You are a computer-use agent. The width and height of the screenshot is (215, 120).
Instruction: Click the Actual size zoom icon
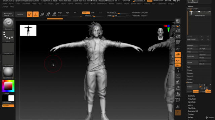[178, 30]
